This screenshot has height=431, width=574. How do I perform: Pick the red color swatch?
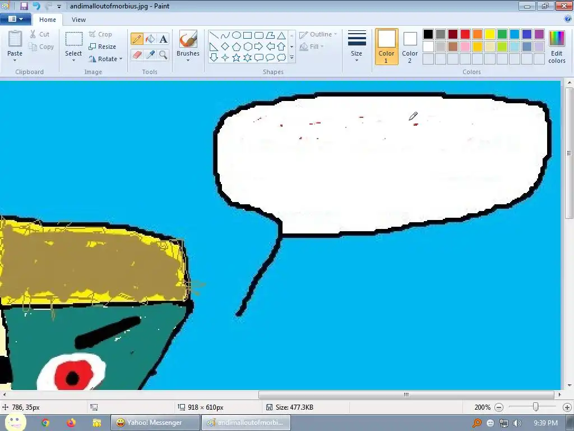[465, 34]
